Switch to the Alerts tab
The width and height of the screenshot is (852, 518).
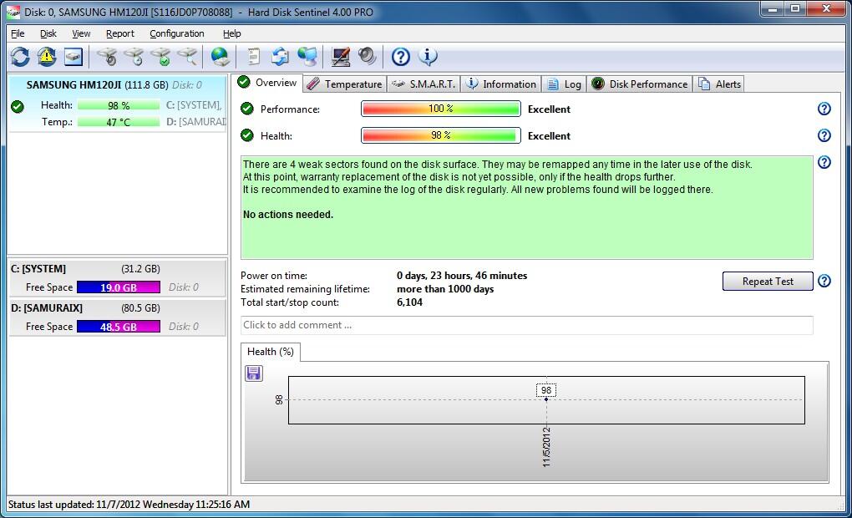tap(719, 84)
